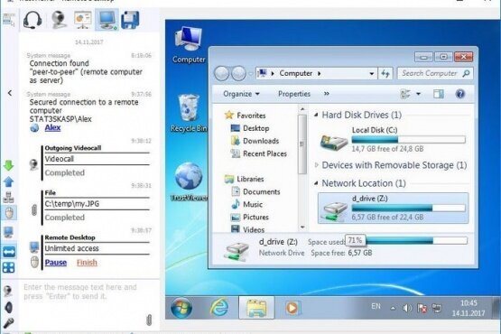The image size is (501, 334).
Task: Select the C:\temp\my.JPG file entry
Action: pyautogui.click(x=72, y=204)
